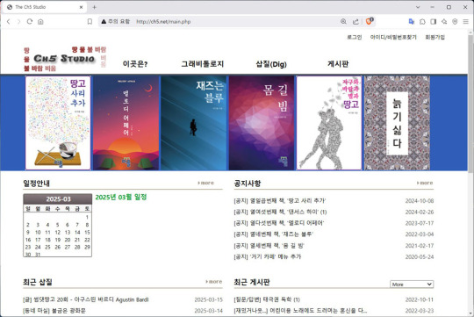This screenshot has width=474, height=317.
Task: Reload the page with refresh icon
Action: click(x=30, y=21)
